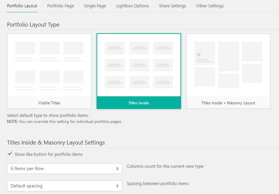Click the 'Show like button for portfolio items' label
Viewport: 279px width, 194px height.
(49, 154)
